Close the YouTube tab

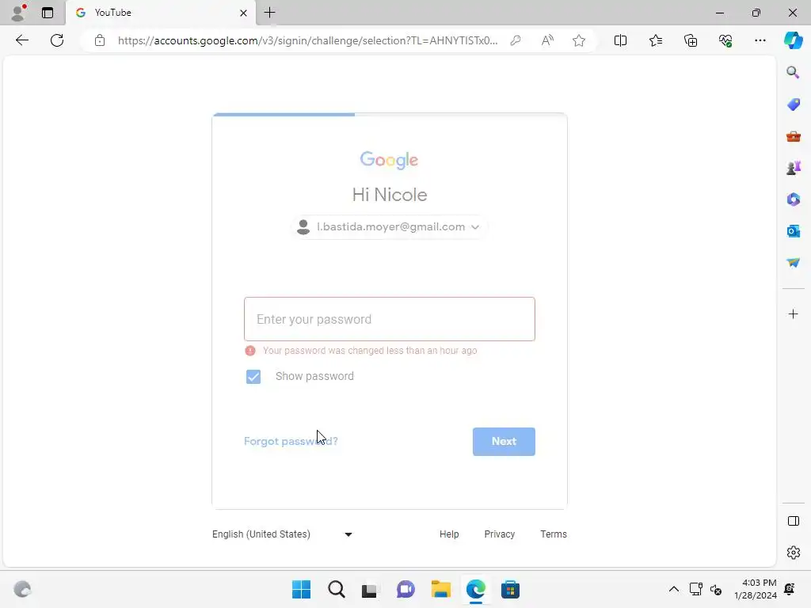pos(243,13)
